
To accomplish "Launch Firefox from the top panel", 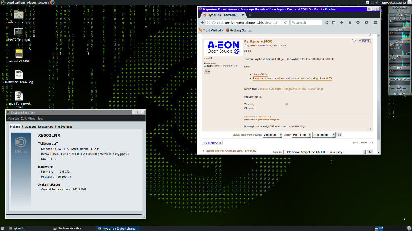I will (x=52, y=2).
